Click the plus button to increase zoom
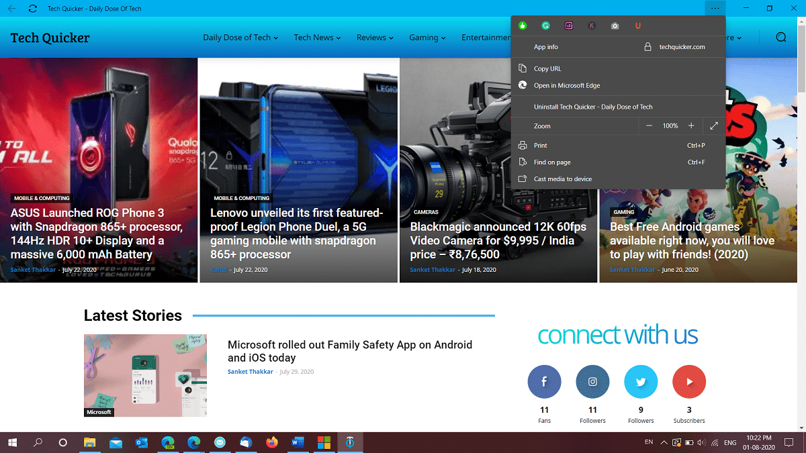This screenshot has width=806, height=453. point(692,125)
